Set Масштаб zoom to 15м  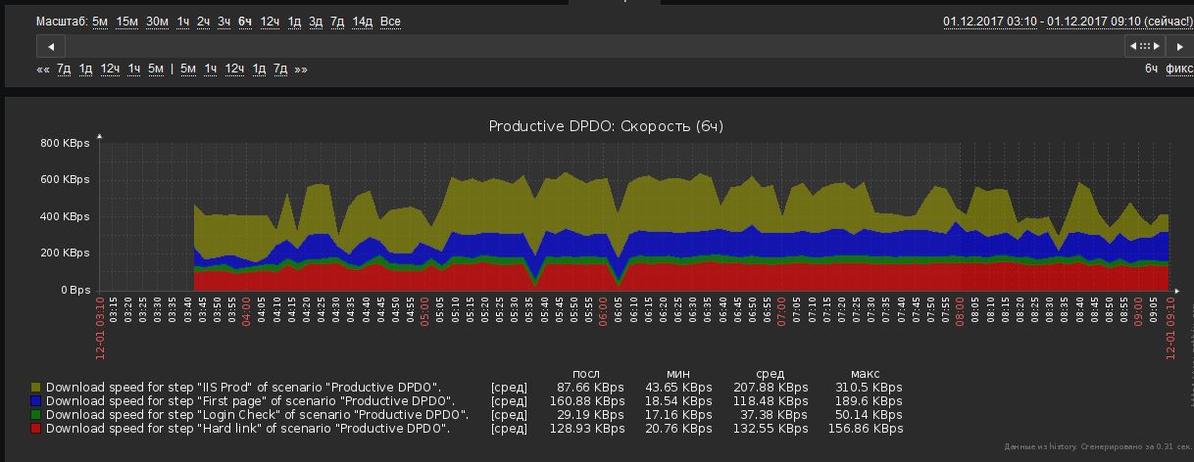click(x=127, y=22)
